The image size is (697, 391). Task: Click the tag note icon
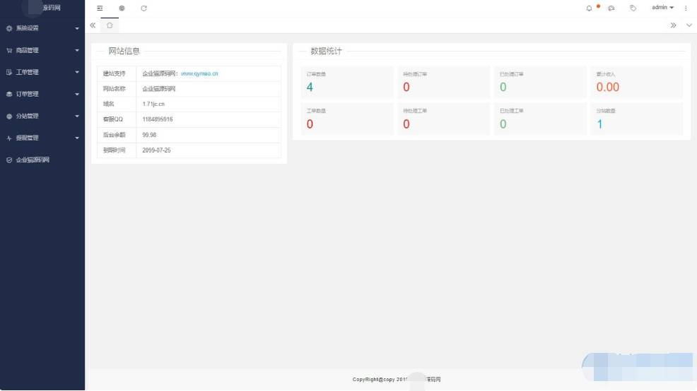633,8
